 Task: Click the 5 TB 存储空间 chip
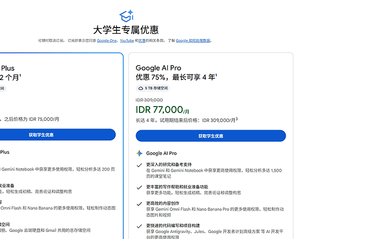(153, 88)
